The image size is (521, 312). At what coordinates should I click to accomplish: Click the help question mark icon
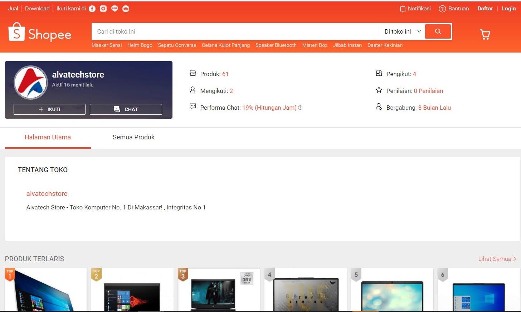442,9
